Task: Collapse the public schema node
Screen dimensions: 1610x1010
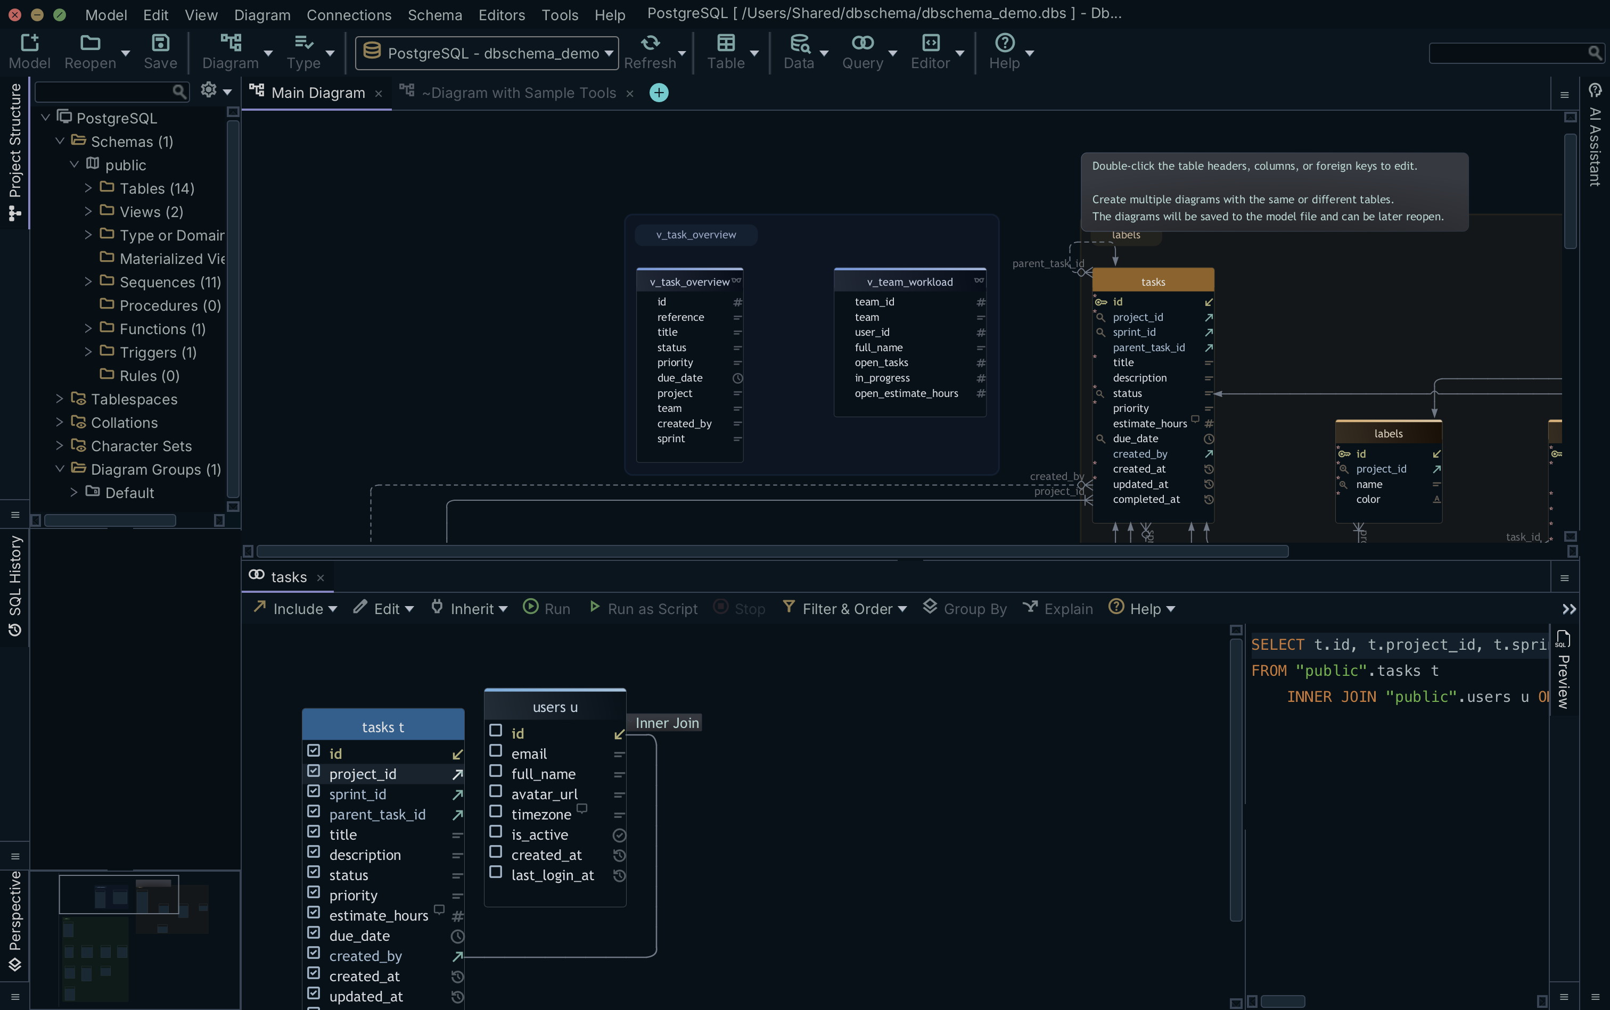Action: (x=74, y=164)
